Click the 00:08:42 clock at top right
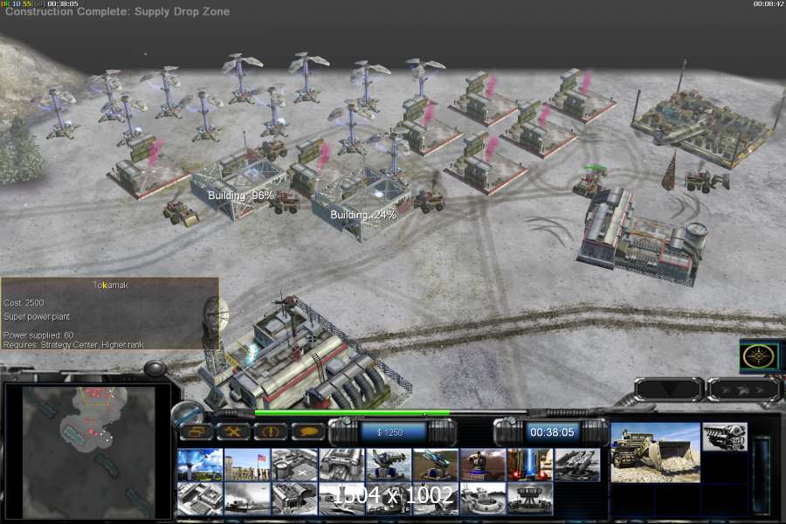The image size is (786, 524). 769,3
